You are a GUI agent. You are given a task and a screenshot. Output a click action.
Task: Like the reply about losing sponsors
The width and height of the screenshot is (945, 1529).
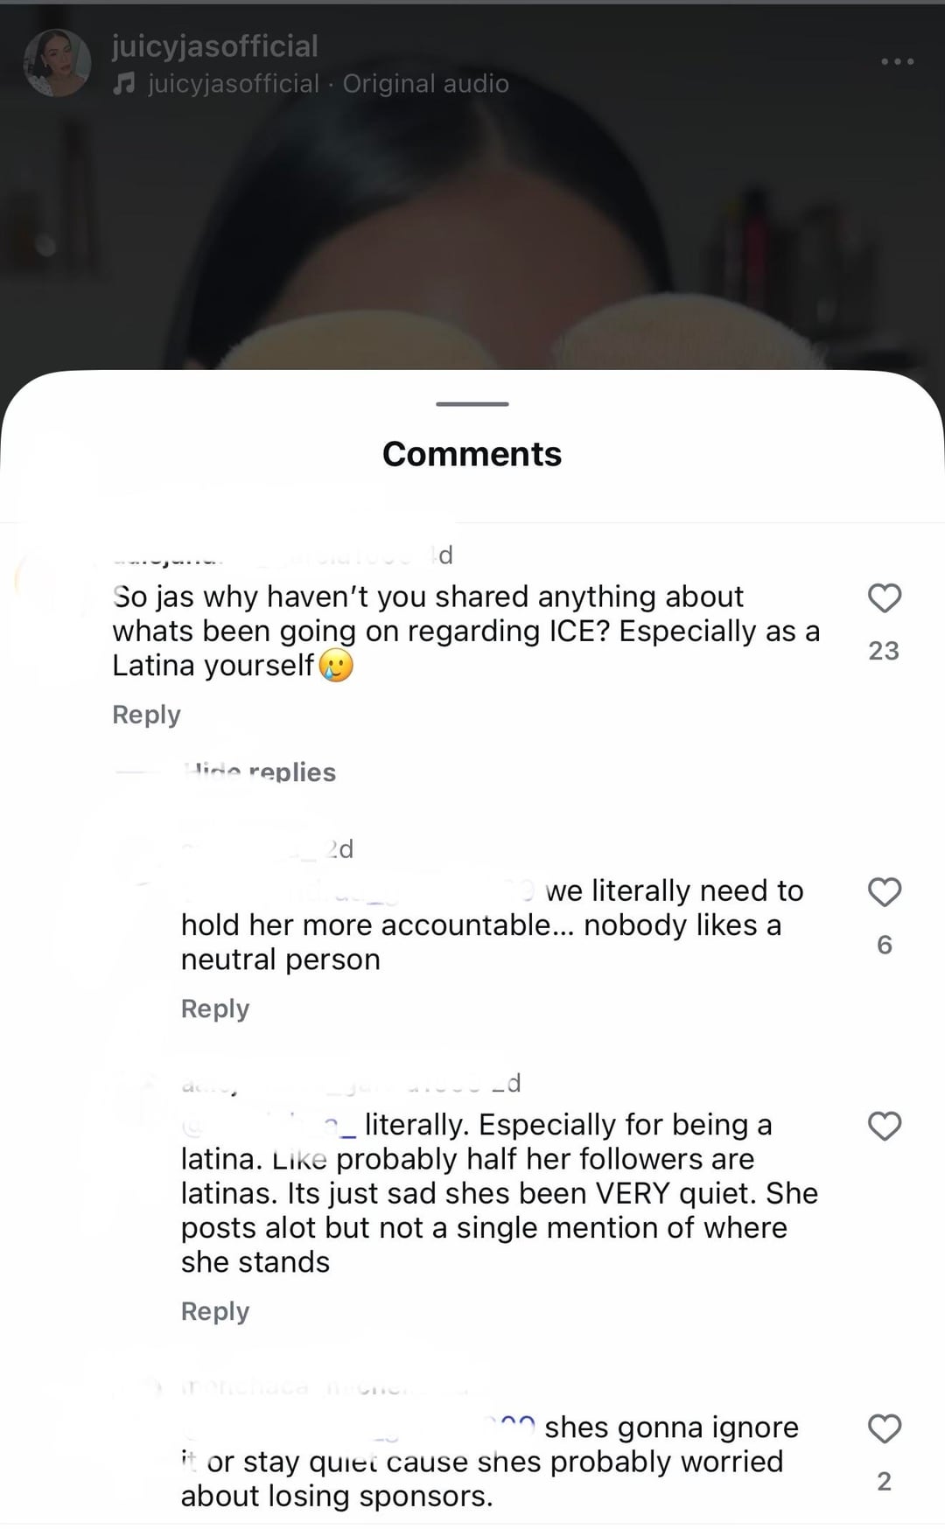point(884,1428)
